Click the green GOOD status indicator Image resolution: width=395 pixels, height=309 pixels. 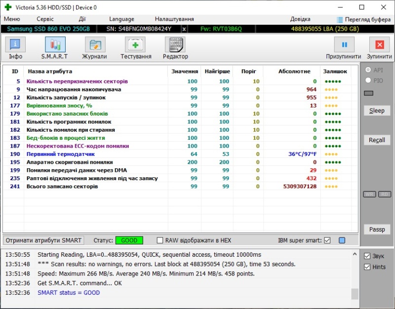129,240
